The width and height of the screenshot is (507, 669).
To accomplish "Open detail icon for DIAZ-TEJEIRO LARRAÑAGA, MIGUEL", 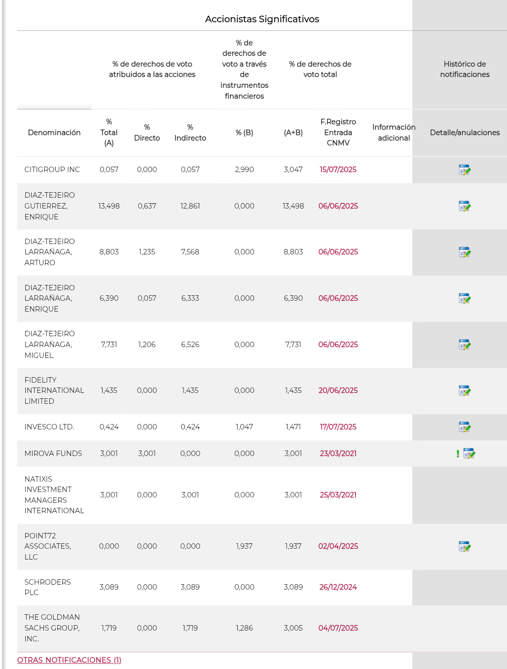I will point(465,345).
